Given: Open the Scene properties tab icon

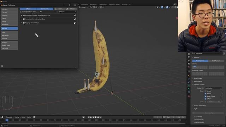Looking at the screenshot, I should (x=189, y=64).
